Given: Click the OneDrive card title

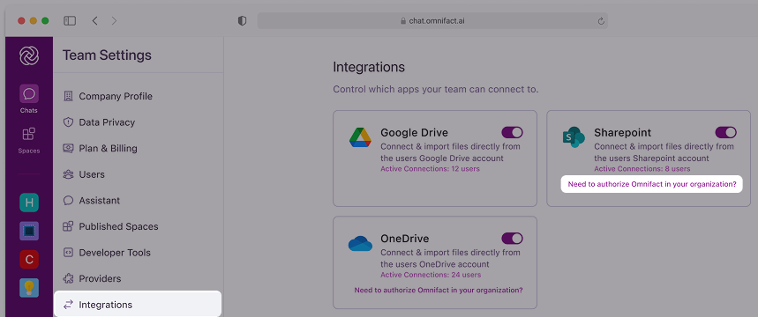Looking at the screenshot, I should (405, 239).
